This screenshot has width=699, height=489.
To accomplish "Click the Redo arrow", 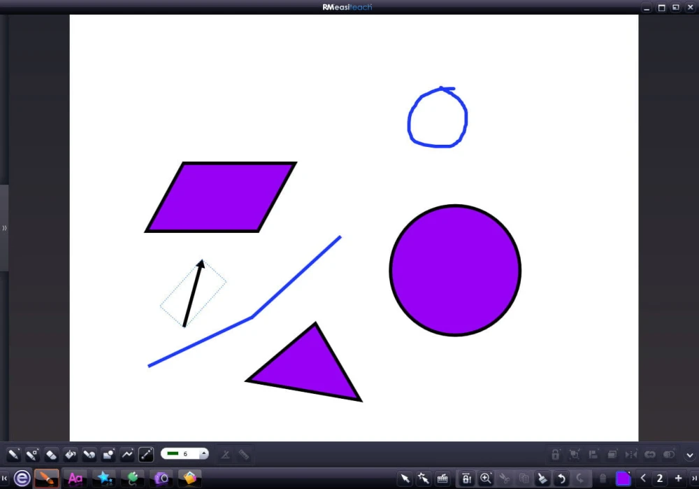I will [x=580, y=479].
